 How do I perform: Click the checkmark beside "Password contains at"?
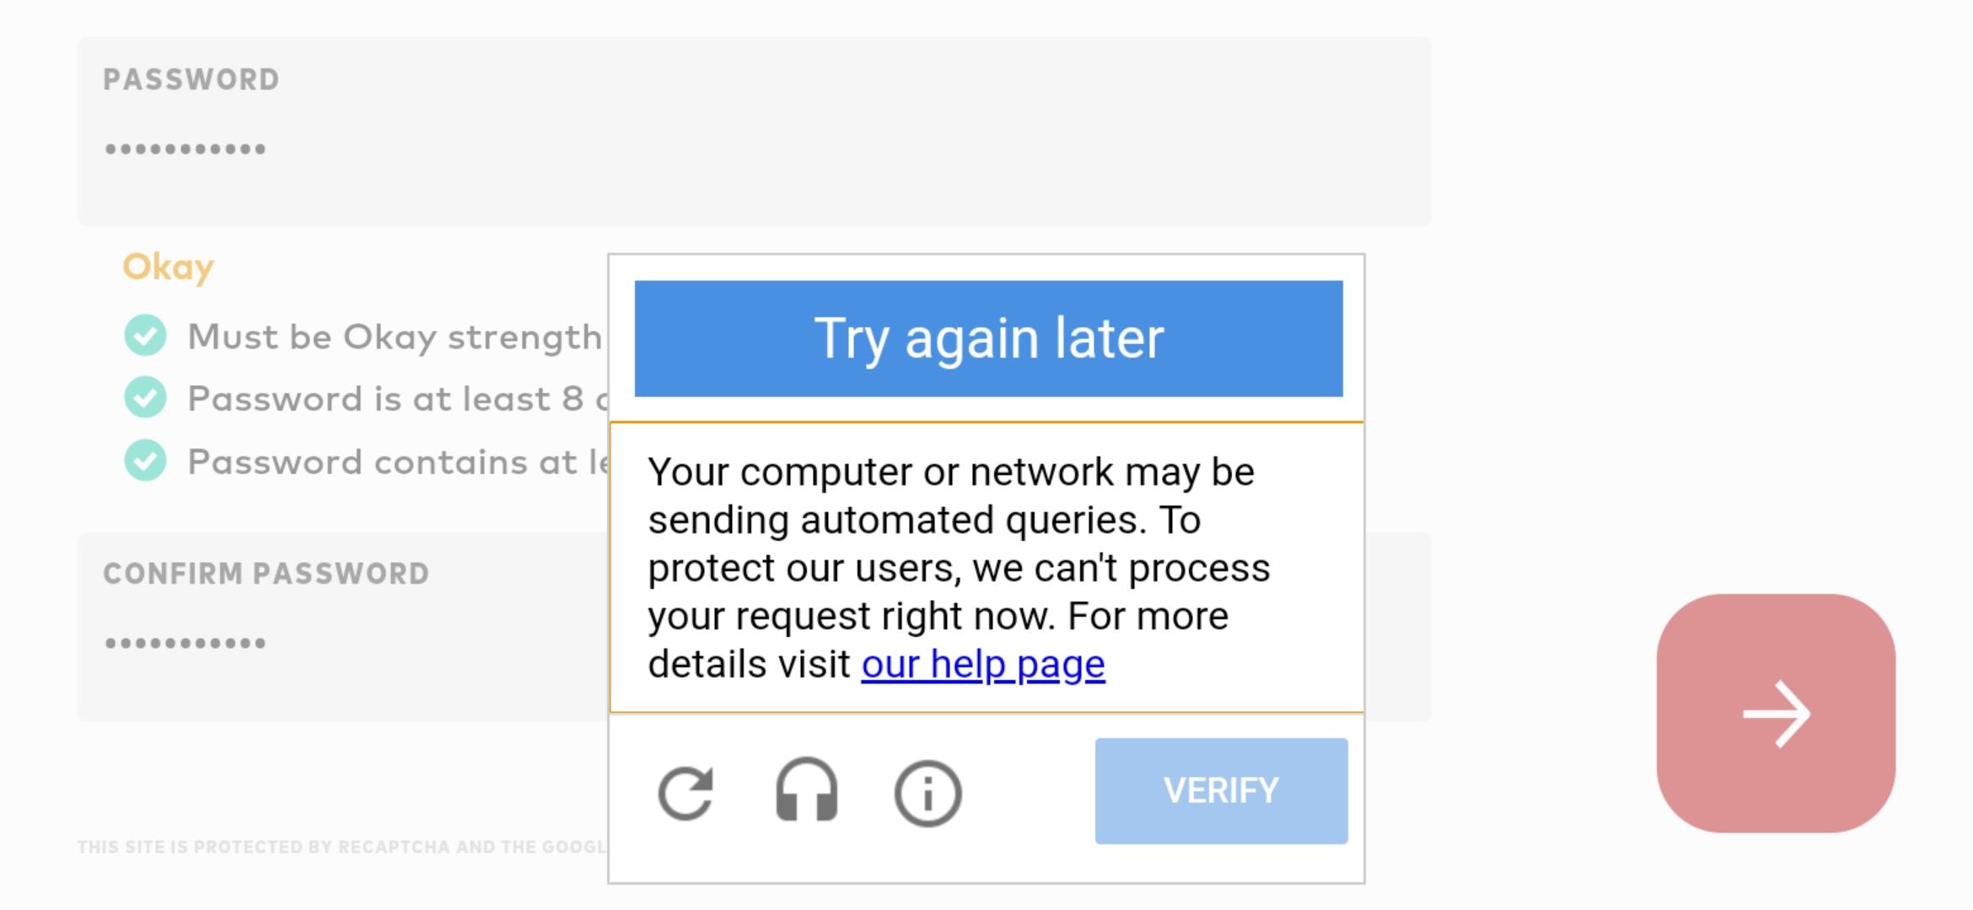(146, 461)
